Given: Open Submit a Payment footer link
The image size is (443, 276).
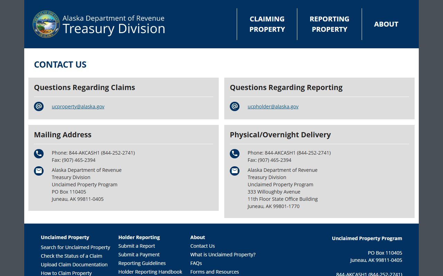Looking at the screenshot, I should tap(139, 255).
